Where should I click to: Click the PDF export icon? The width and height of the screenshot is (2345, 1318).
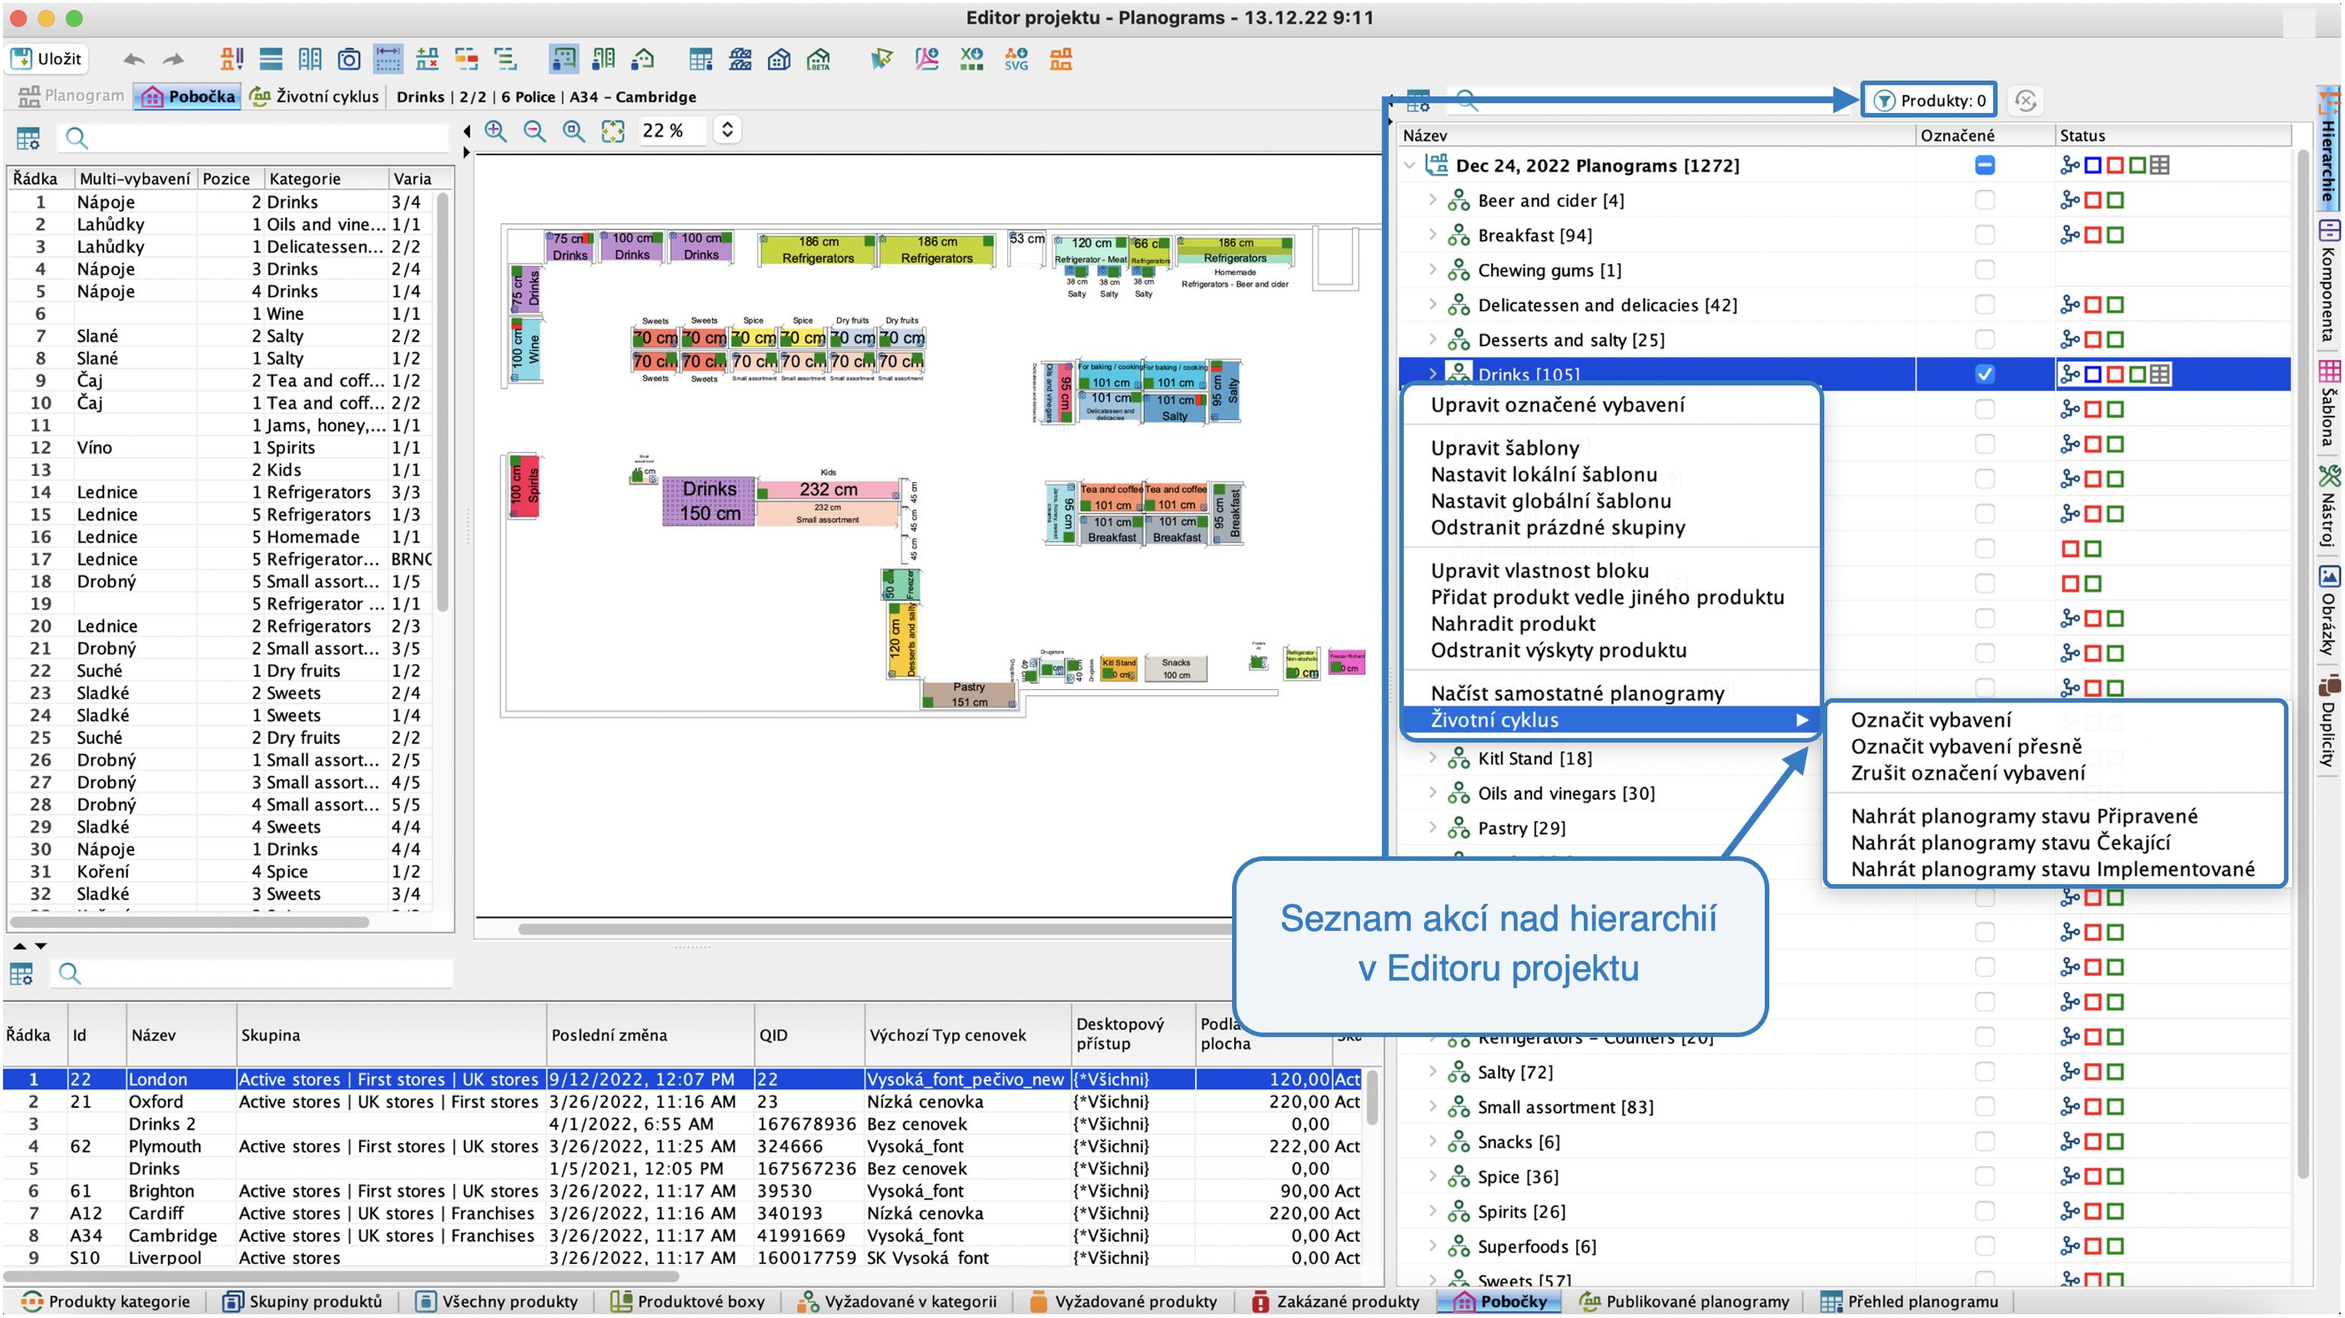[x=927, y=59]
